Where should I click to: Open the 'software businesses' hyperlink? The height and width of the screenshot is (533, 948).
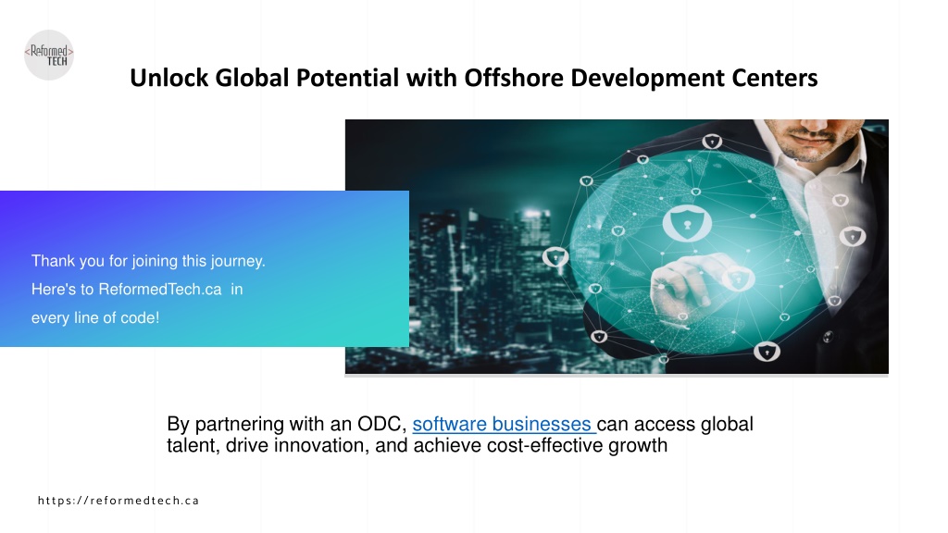pyautogui.click(x=505, y=424)
